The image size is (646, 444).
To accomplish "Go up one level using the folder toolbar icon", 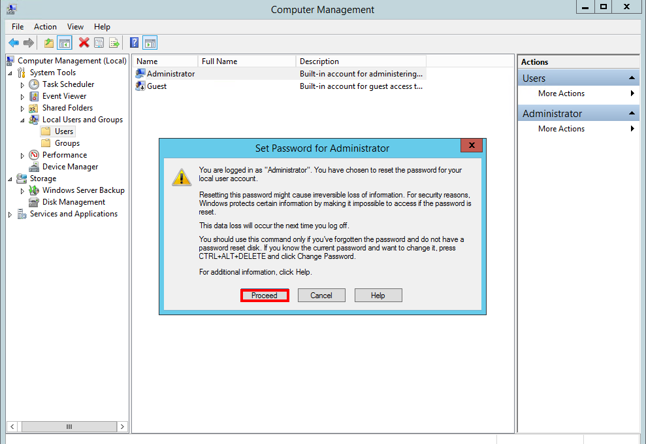I will [x=49, y=43].
